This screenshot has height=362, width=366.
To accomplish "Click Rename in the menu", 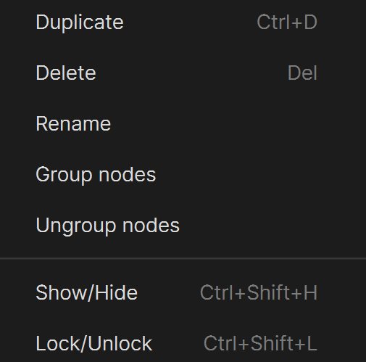I will point(183,123).
